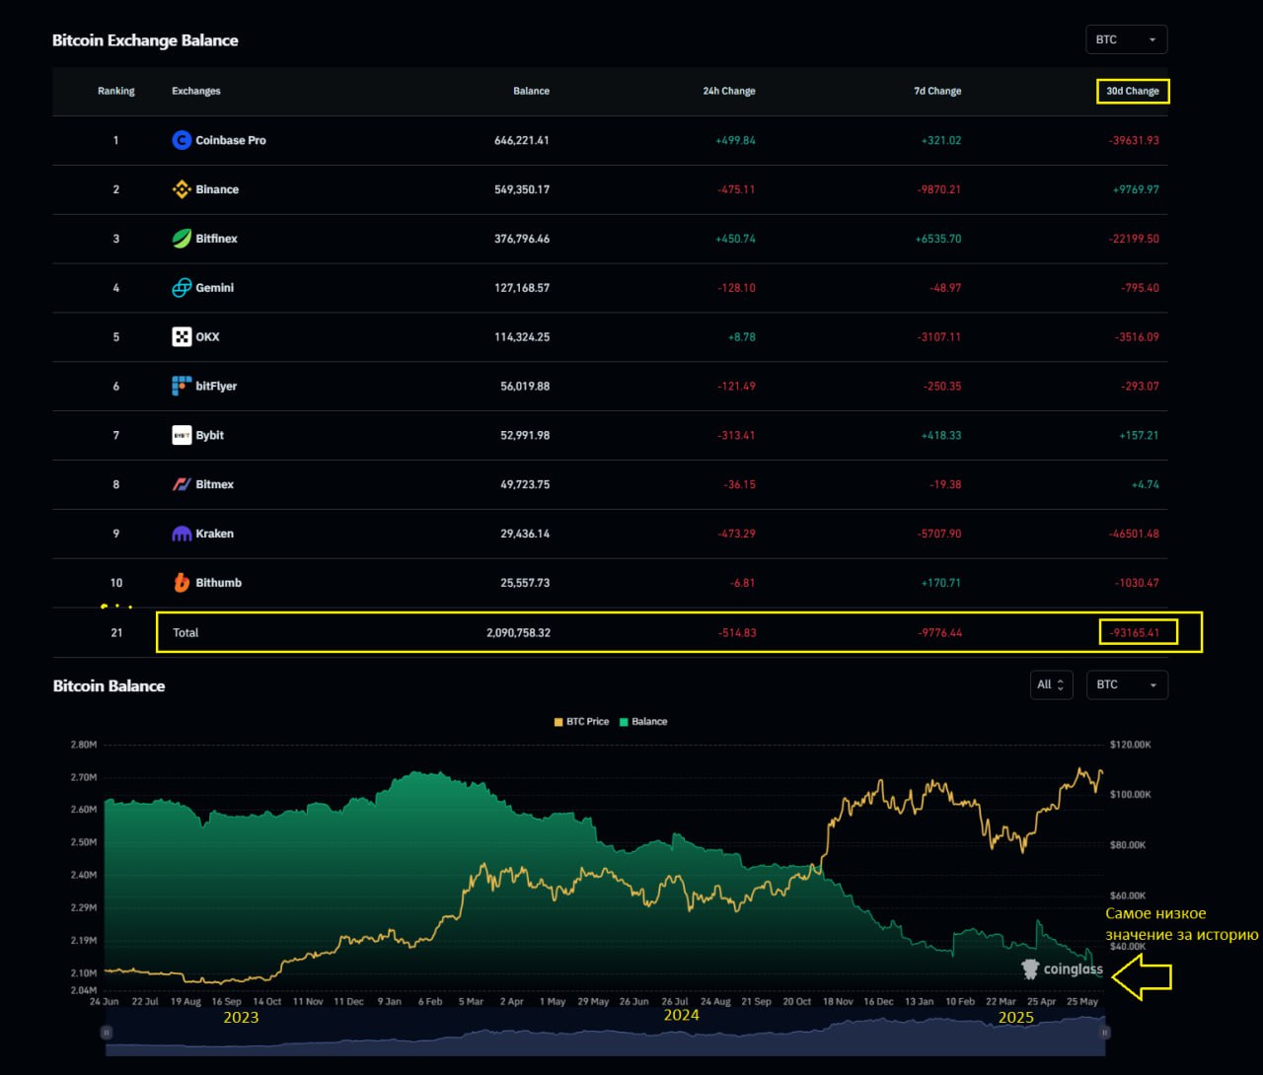Screen dimensions: 1263x1075
Task: Click the right handle of chart range slider
Action: [1105, 1033]
